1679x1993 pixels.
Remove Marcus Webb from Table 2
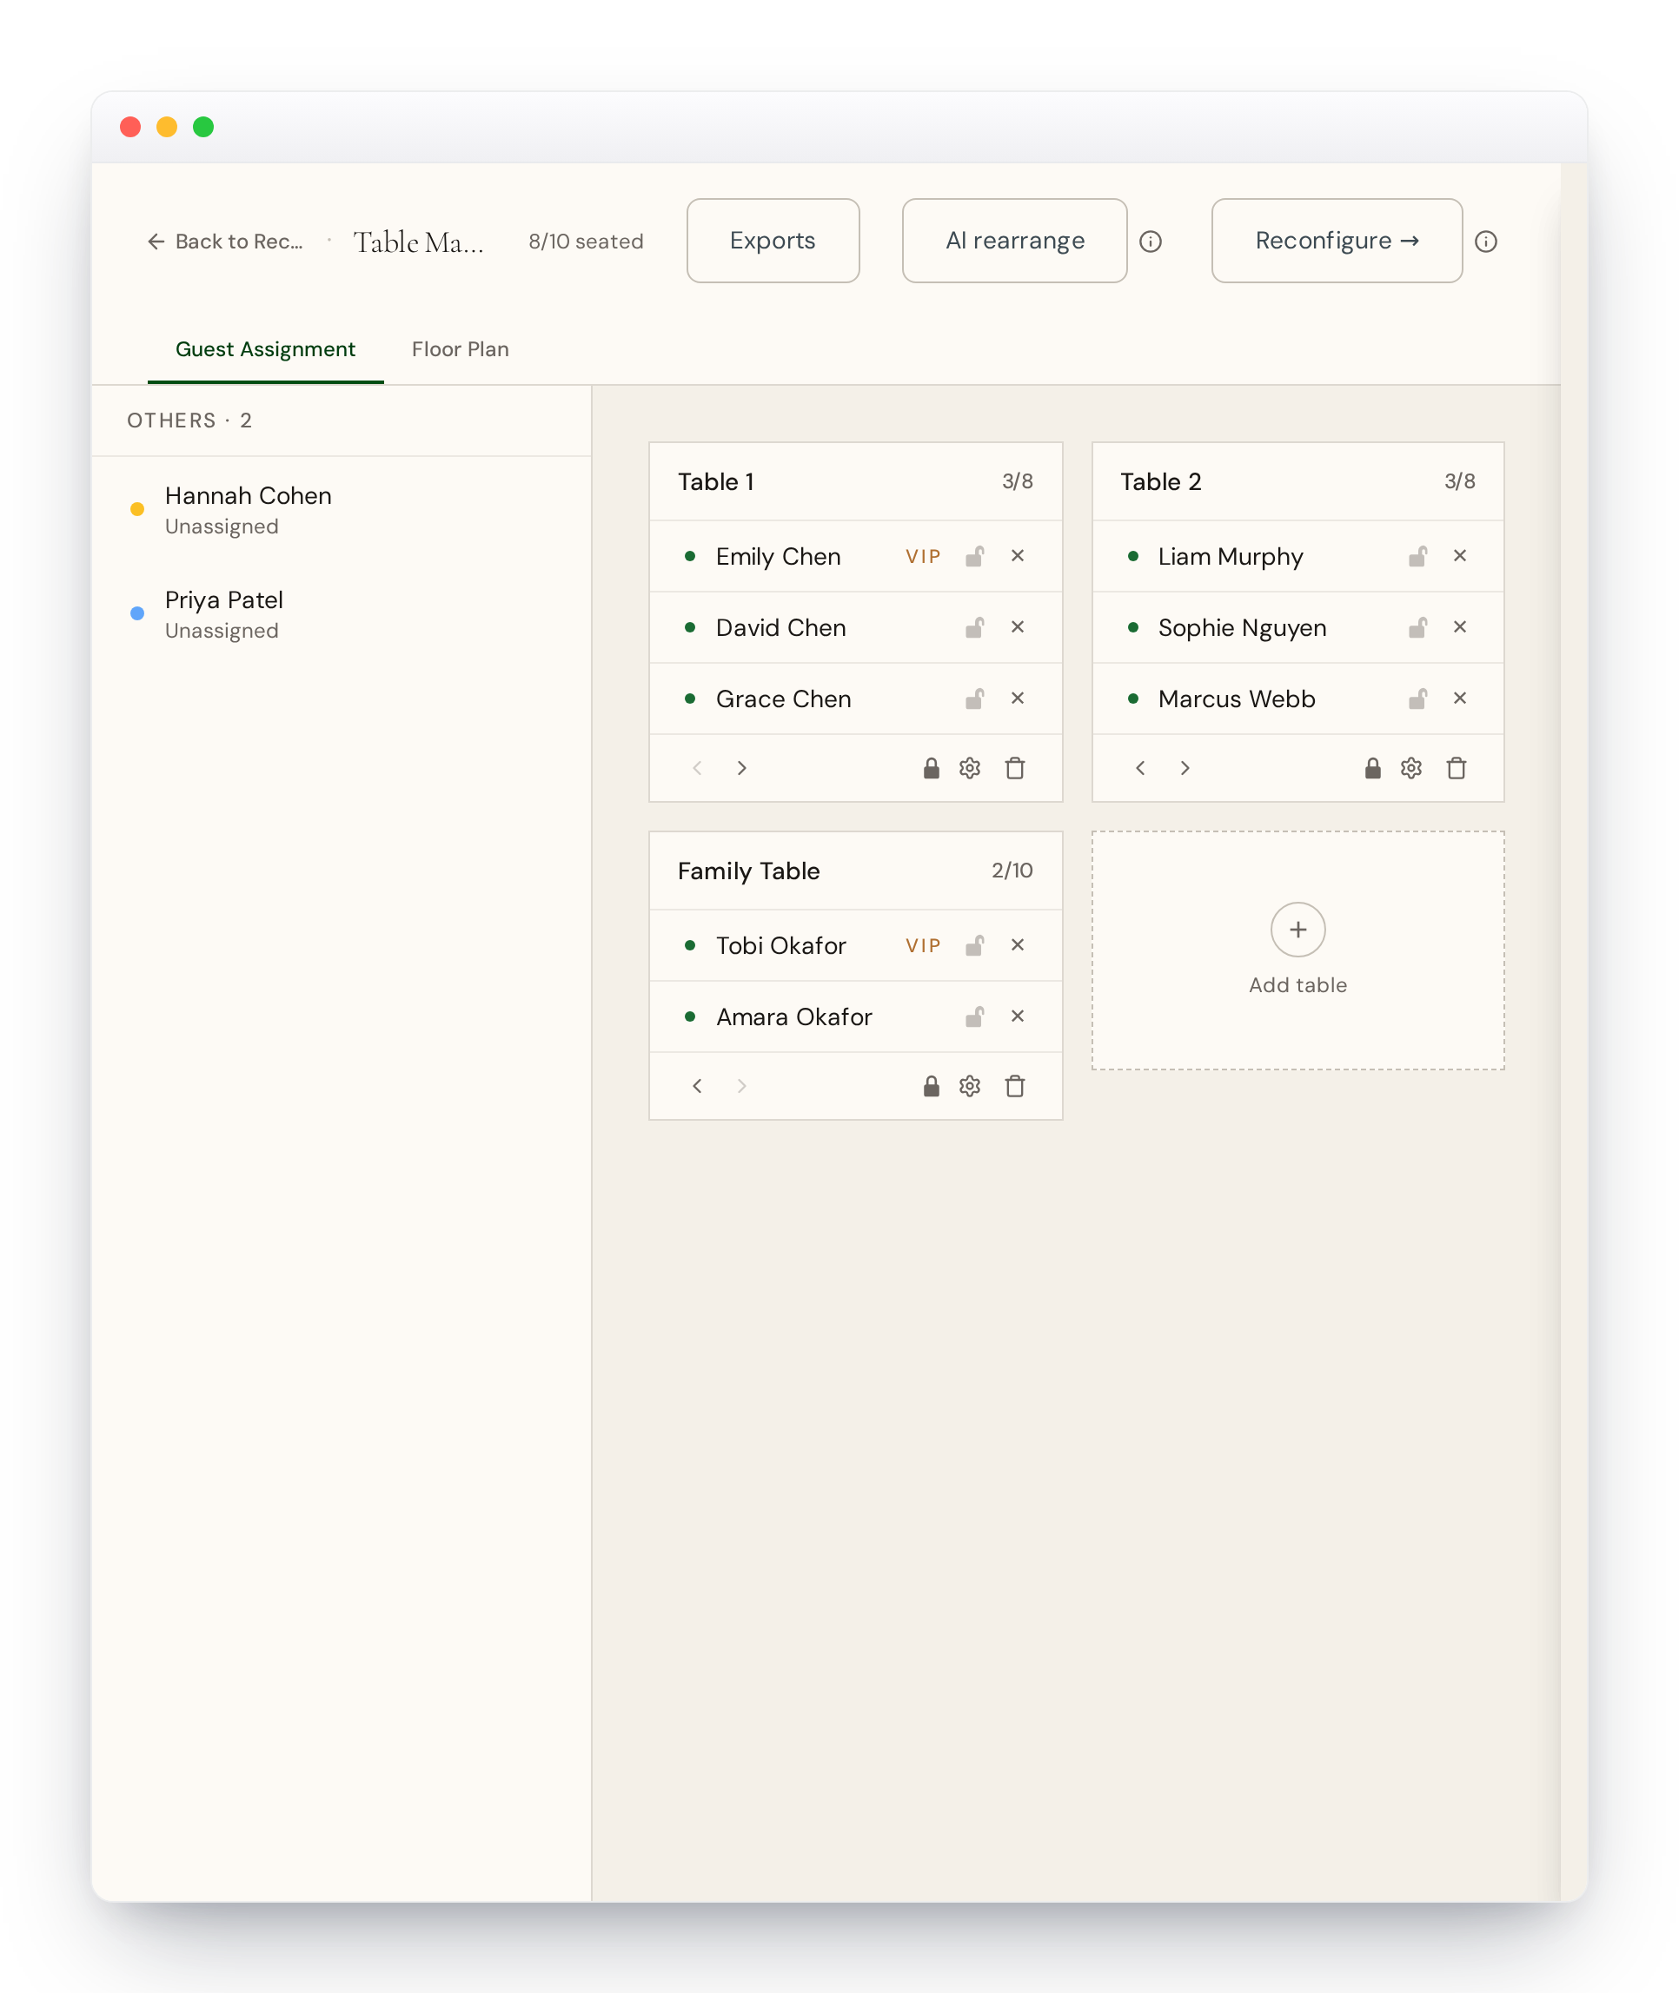(1459, 699)
